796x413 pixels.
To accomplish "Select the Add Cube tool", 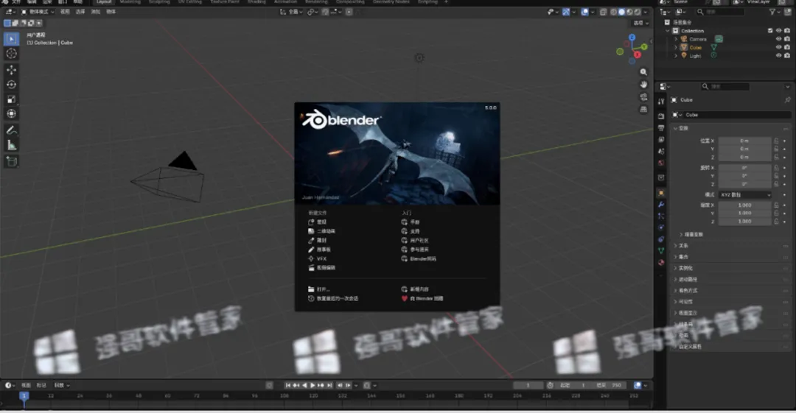I will (x=11, y=161).
